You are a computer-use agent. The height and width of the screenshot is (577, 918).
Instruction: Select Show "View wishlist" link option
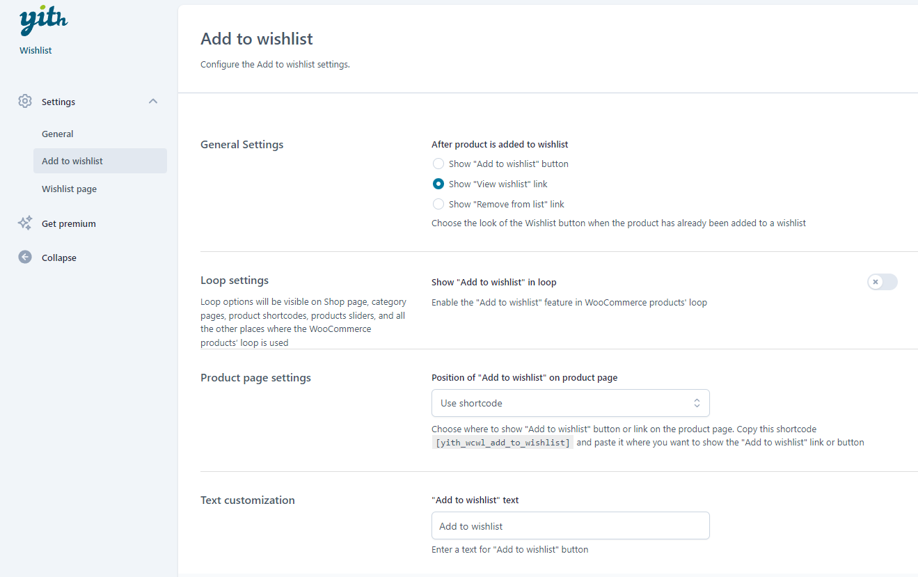tap(438, 184)
